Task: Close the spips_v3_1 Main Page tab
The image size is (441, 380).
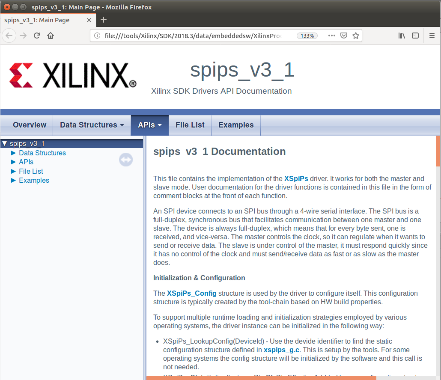Action: point(89,20)
